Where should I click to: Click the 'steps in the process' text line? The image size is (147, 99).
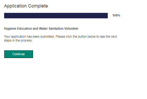point(18,40)
